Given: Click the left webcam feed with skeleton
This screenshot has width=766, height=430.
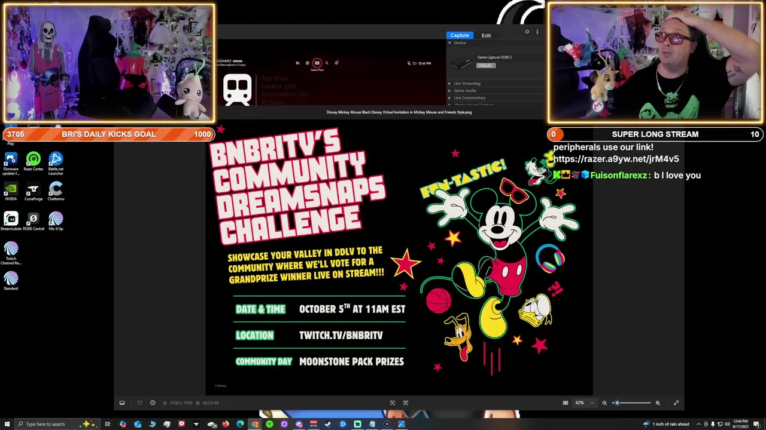Looking at the screenshot, I should click(x=109, y=63).
